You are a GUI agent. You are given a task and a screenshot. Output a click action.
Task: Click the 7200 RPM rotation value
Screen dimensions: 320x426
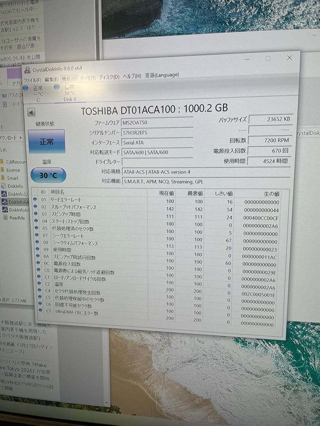point(270,140)
